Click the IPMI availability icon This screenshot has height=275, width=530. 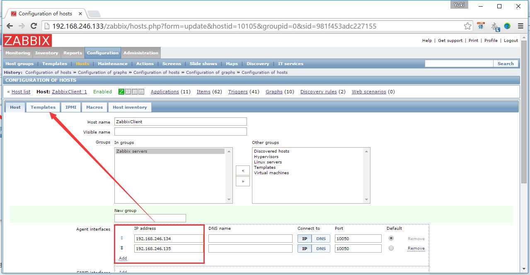tap(141, 92)
